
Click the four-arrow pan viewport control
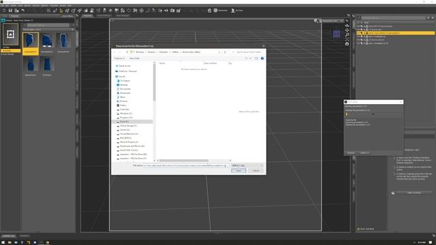pyautogui.click(x=347, y=30)
